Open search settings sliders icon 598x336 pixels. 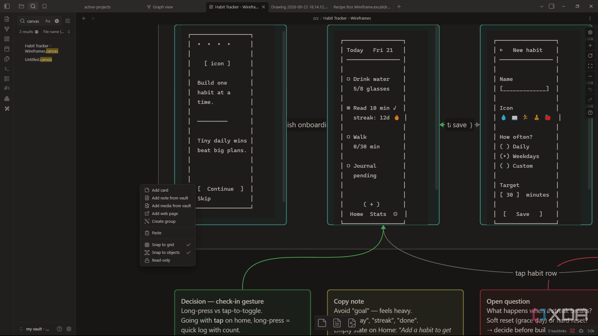[68, 21]
